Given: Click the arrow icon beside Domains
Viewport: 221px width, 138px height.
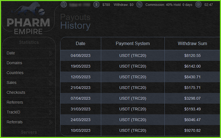Looking at the screenshot, I should pos(50,63).
